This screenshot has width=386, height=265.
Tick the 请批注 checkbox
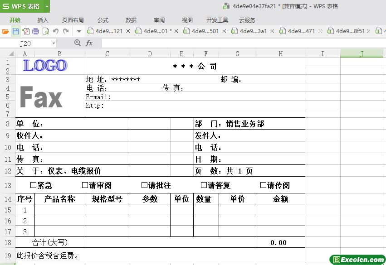tap(145, 185)
